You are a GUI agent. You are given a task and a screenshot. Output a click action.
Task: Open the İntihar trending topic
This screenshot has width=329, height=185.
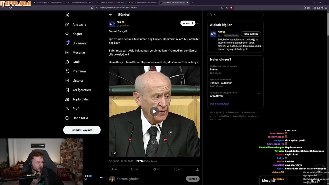tap(214, 70)
